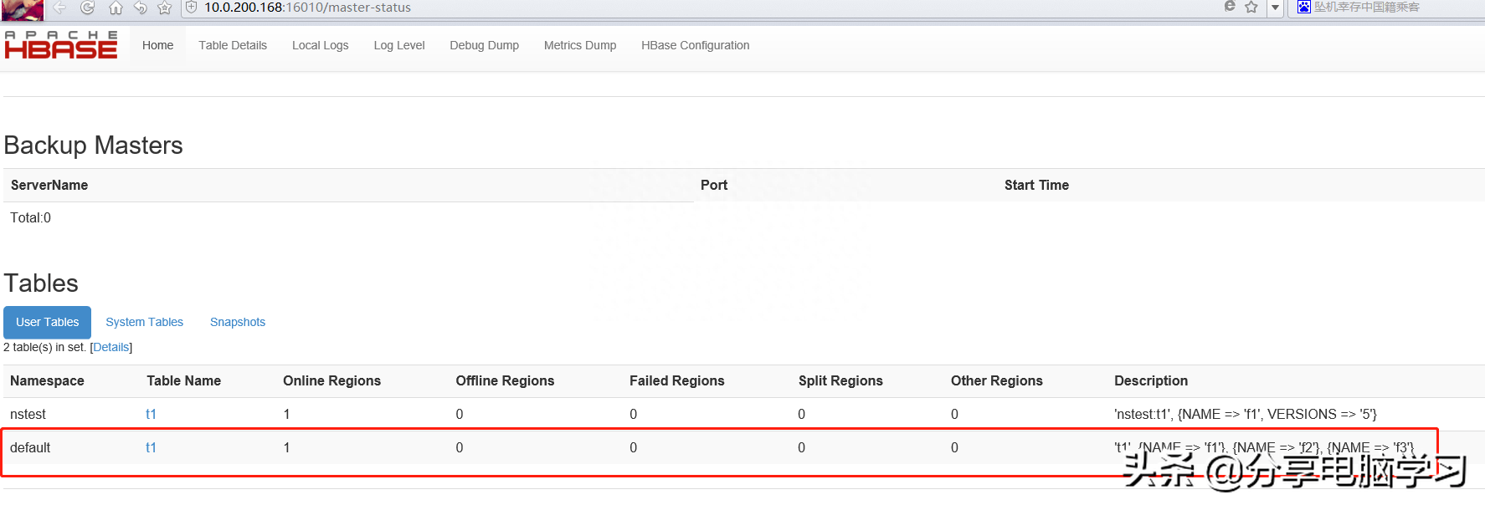Click the Baidu paw icon in search box
The height and width of the screenshot is (505, 1485).
pyautogui.click(x=1303, y=7)
